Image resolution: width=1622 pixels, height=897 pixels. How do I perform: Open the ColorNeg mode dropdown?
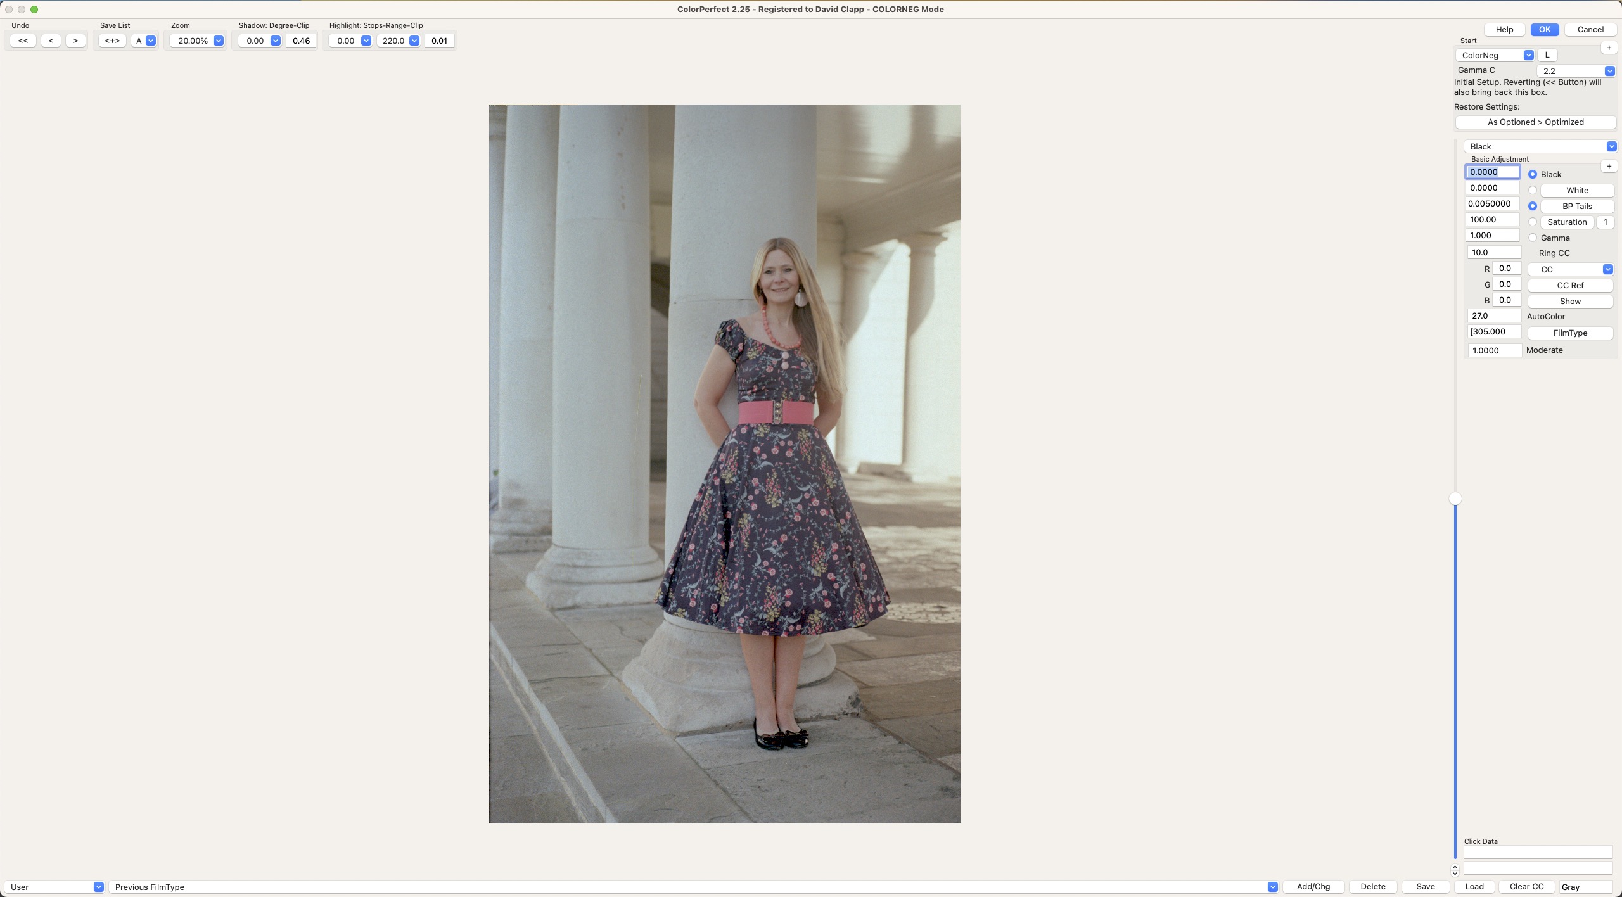(1528, 55)
